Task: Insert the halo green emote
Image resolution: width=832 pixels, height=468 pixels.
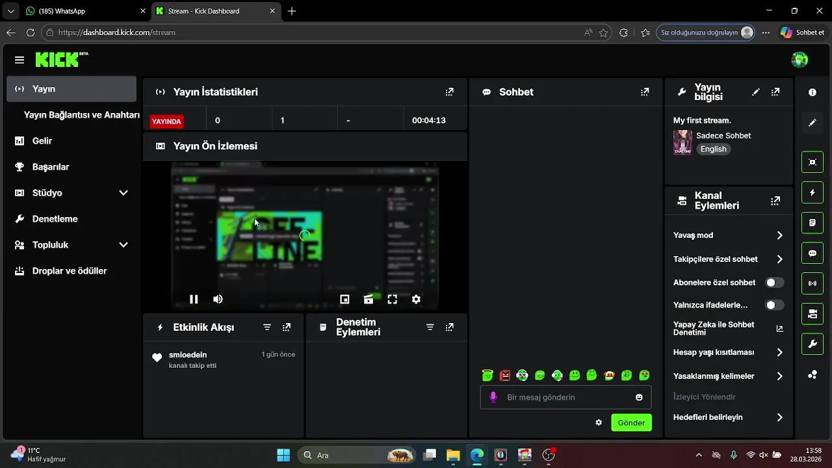Action: pos(487,375)
